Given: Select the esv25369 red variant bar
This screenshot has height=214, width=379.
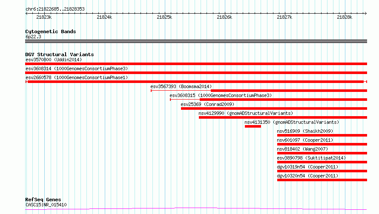Looking at the screenshot, I should click(x=274, y=108).
